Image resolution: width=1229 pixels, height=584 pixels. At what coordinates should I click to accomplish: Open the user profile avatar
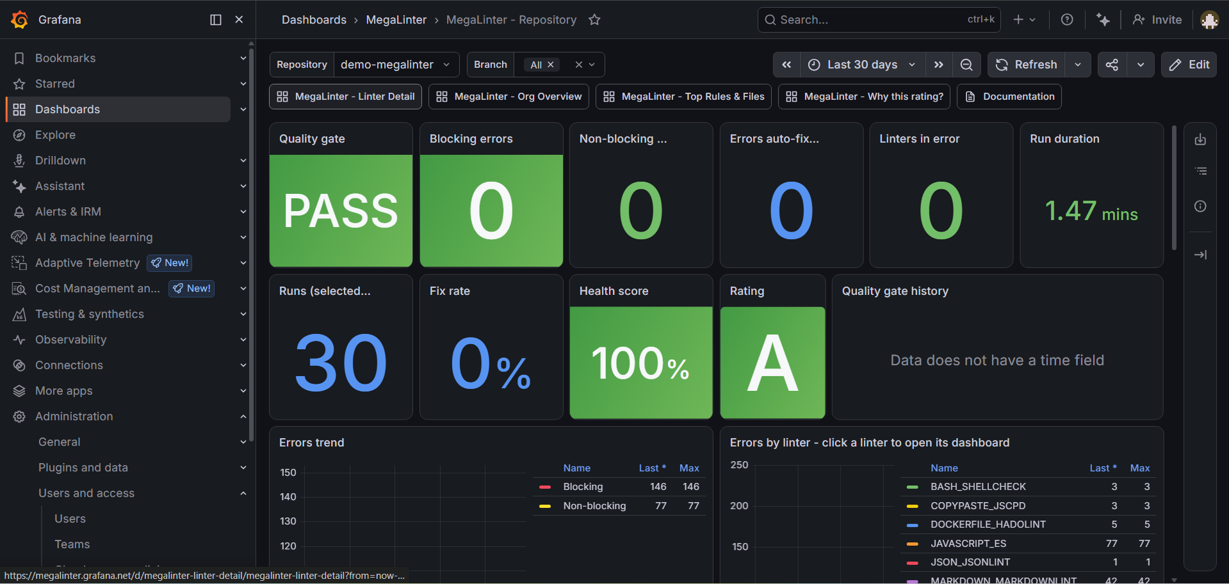pyautogui.click(x=1209, y=20)
